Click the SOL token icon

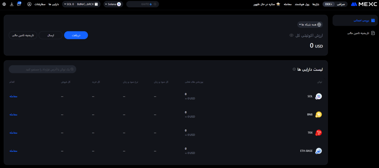click(319, 97)
